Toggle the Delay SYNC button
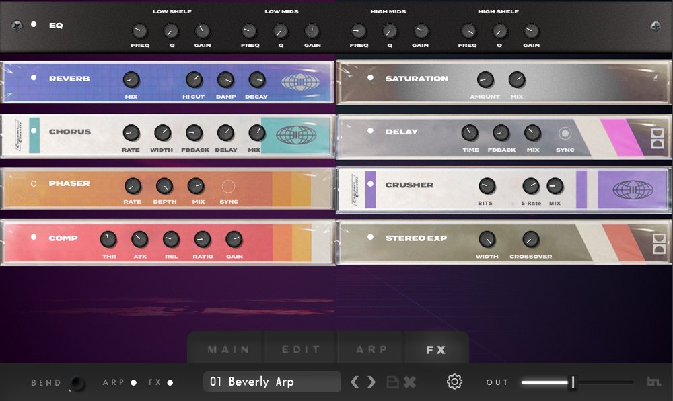 pyautogui.click(x=565, y=133)
